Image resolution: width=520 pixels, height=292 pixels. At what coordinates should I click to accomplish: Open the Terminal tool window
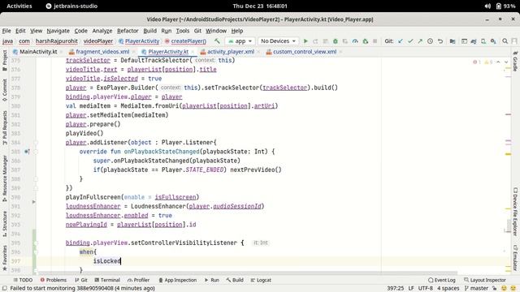point(107,280)
